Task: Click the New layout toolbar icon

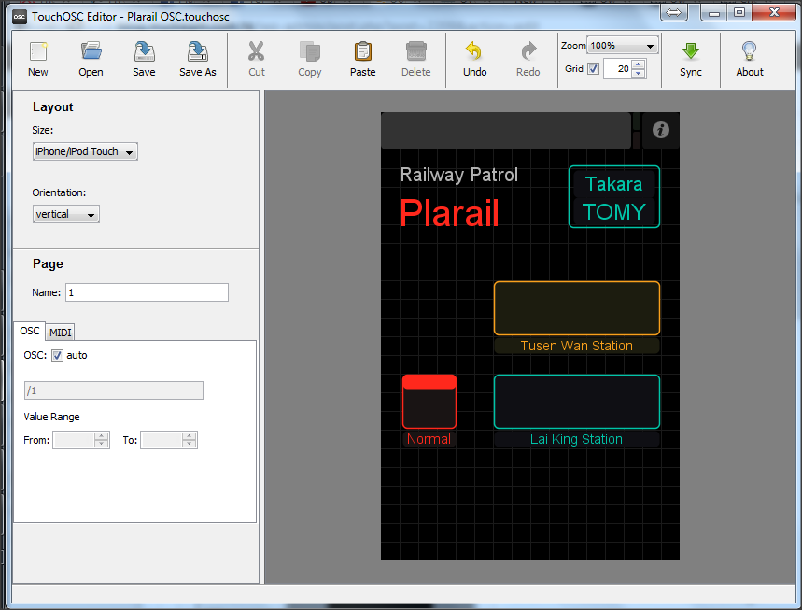Action: tap(38, 59)
